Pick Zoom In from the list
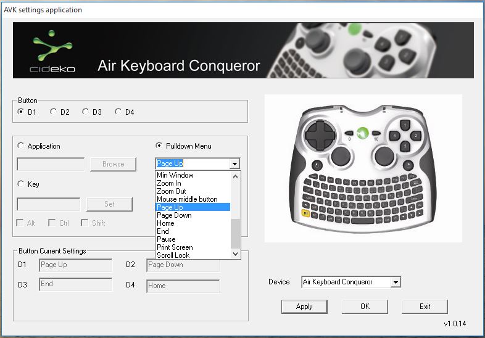 click(x=193, y=183)
